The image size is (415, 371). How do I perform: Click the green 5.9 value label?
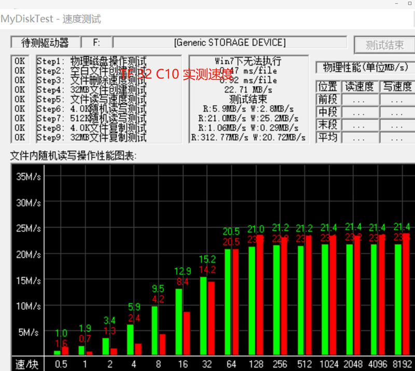pyautogui.click(x=134, y=307)
